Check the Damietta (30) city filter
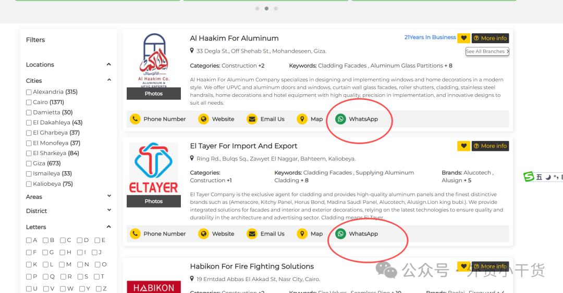The width and height of the screenshot is (563, 293). coord(29,112)
